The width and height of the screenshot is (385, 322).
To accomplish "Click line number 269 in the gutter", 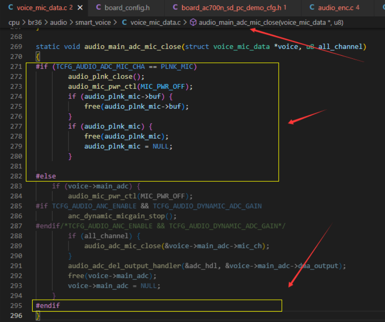I will point(16,47).
